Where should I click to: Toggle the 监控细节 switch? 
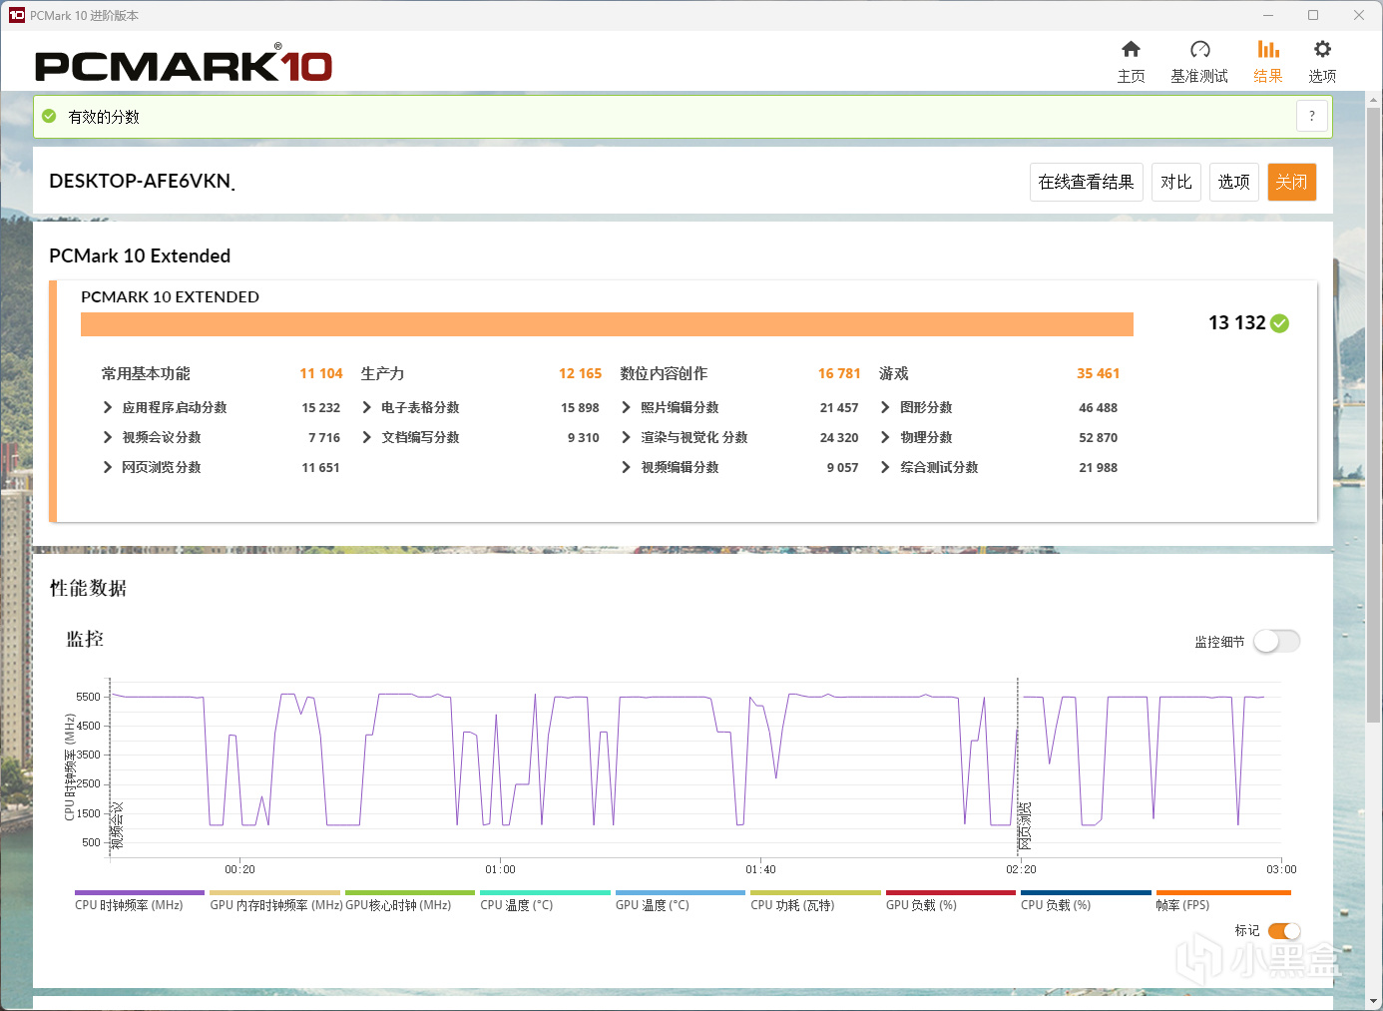[x=1276, y=642]
